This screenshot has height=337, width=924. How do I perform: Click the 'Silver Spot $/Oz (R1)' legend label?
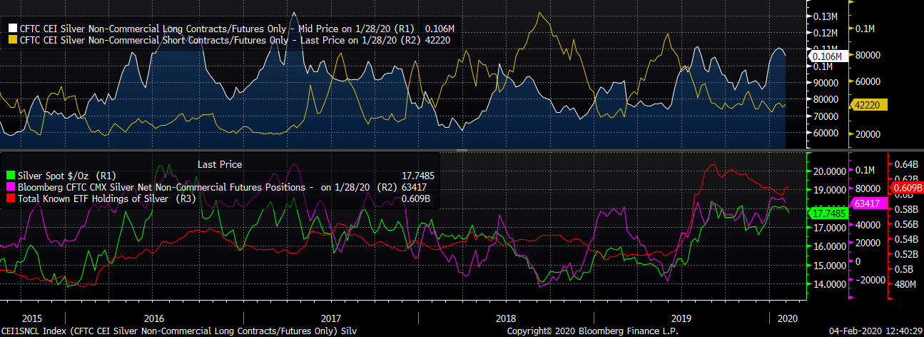tap(67, 176)
